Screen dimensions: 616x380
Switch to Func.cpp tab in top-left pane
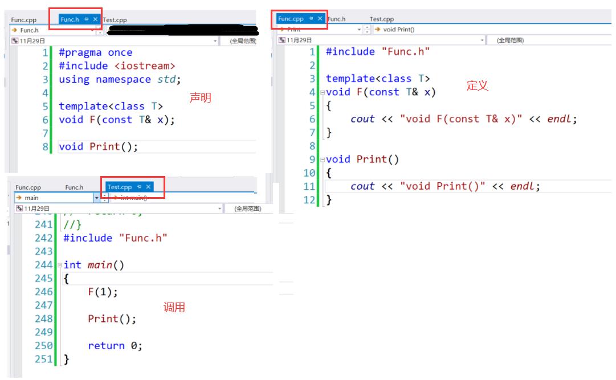(x=23, y=20)
